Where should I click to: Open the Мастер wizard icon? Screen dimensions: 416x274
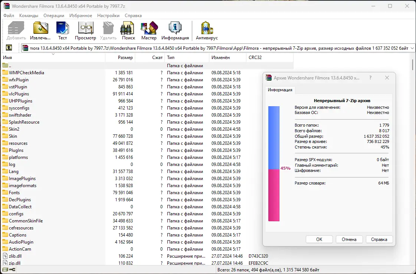(149, 28)
